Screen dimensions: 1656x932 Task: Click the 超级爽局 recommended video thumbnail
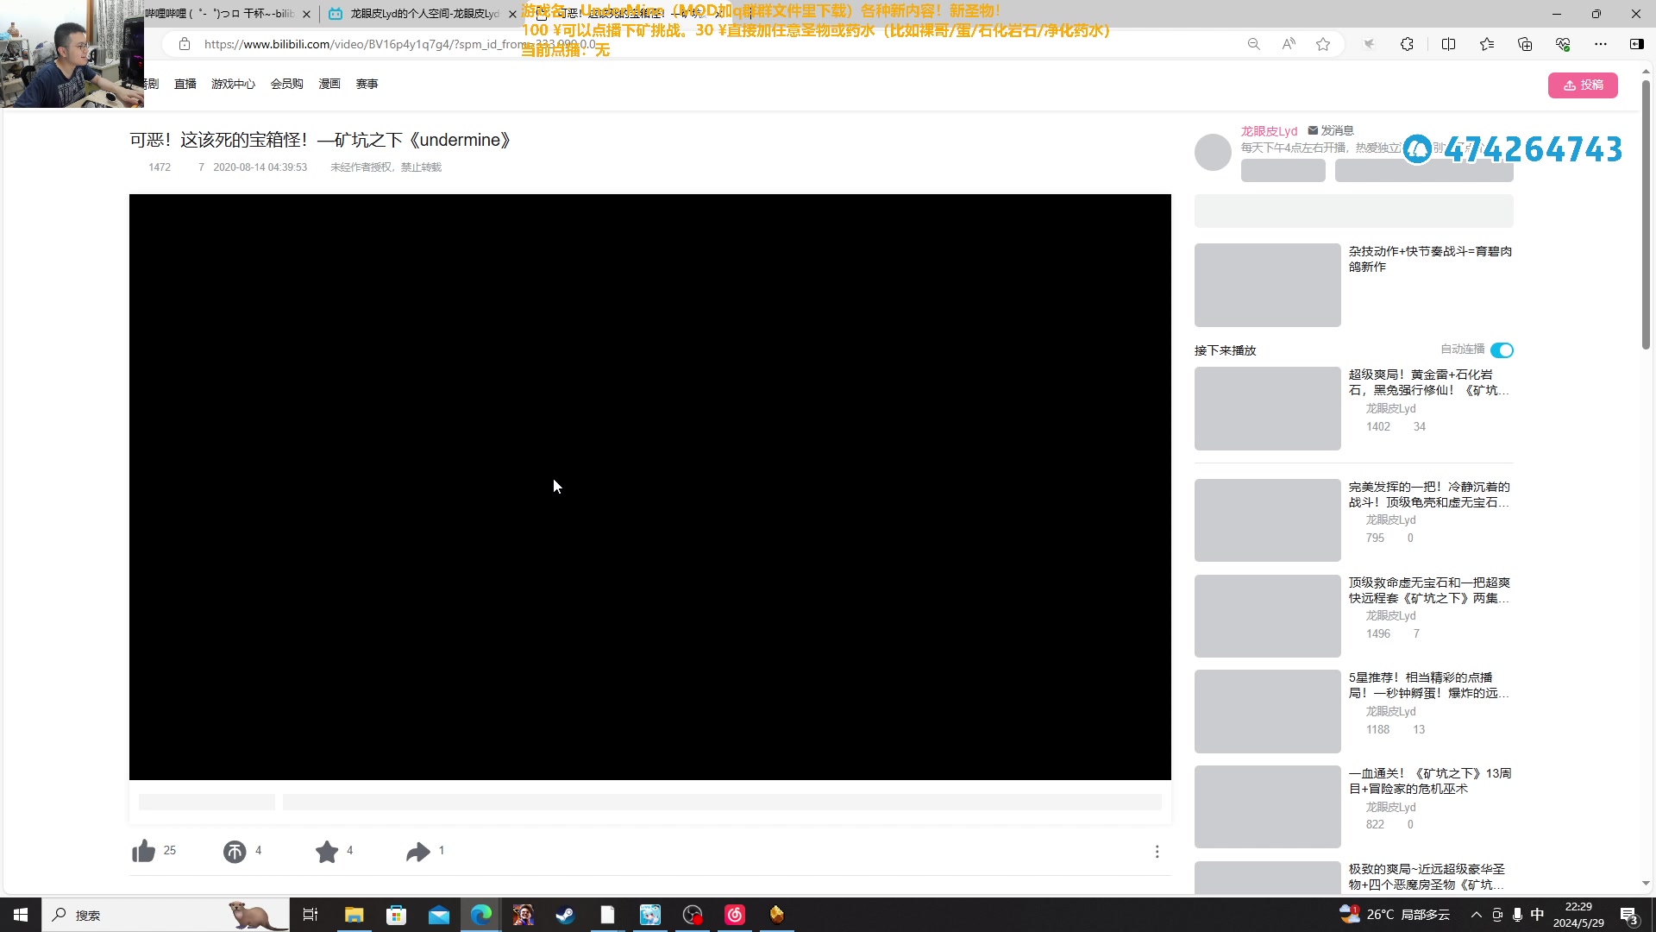pyautogui.click(x=1267, y=408)
